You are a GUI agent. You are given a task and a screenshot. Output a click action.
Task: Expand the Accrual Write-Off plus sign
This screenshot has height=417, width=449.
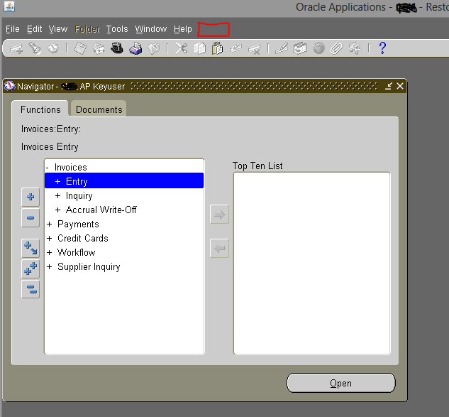(58, 210)
